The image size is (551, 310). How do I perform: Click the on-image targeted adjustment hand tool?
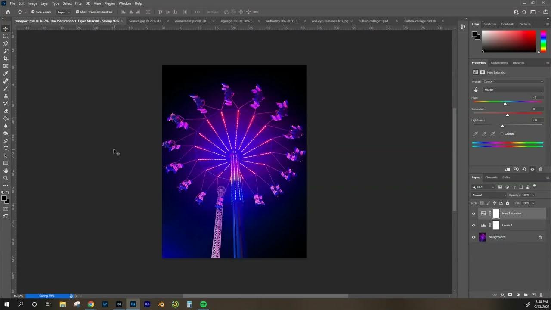(x=476, y=90)
